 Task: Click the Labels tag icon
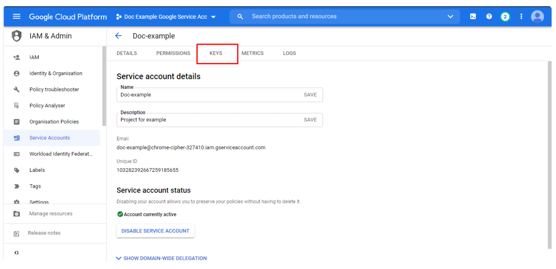pyautogui.click(x=16, y=170)
